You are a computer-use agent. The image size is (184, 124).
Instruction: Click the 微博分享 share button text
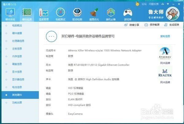click(134, 25)
